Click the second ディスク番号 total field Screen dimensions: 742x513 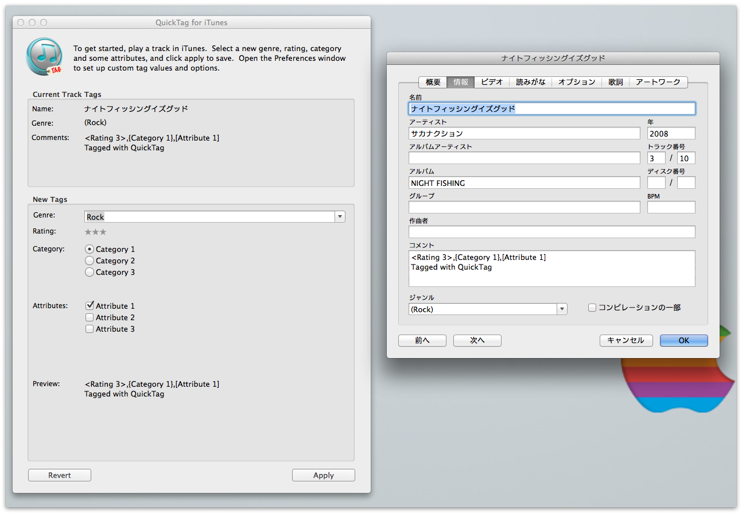[x=686, y=182]
